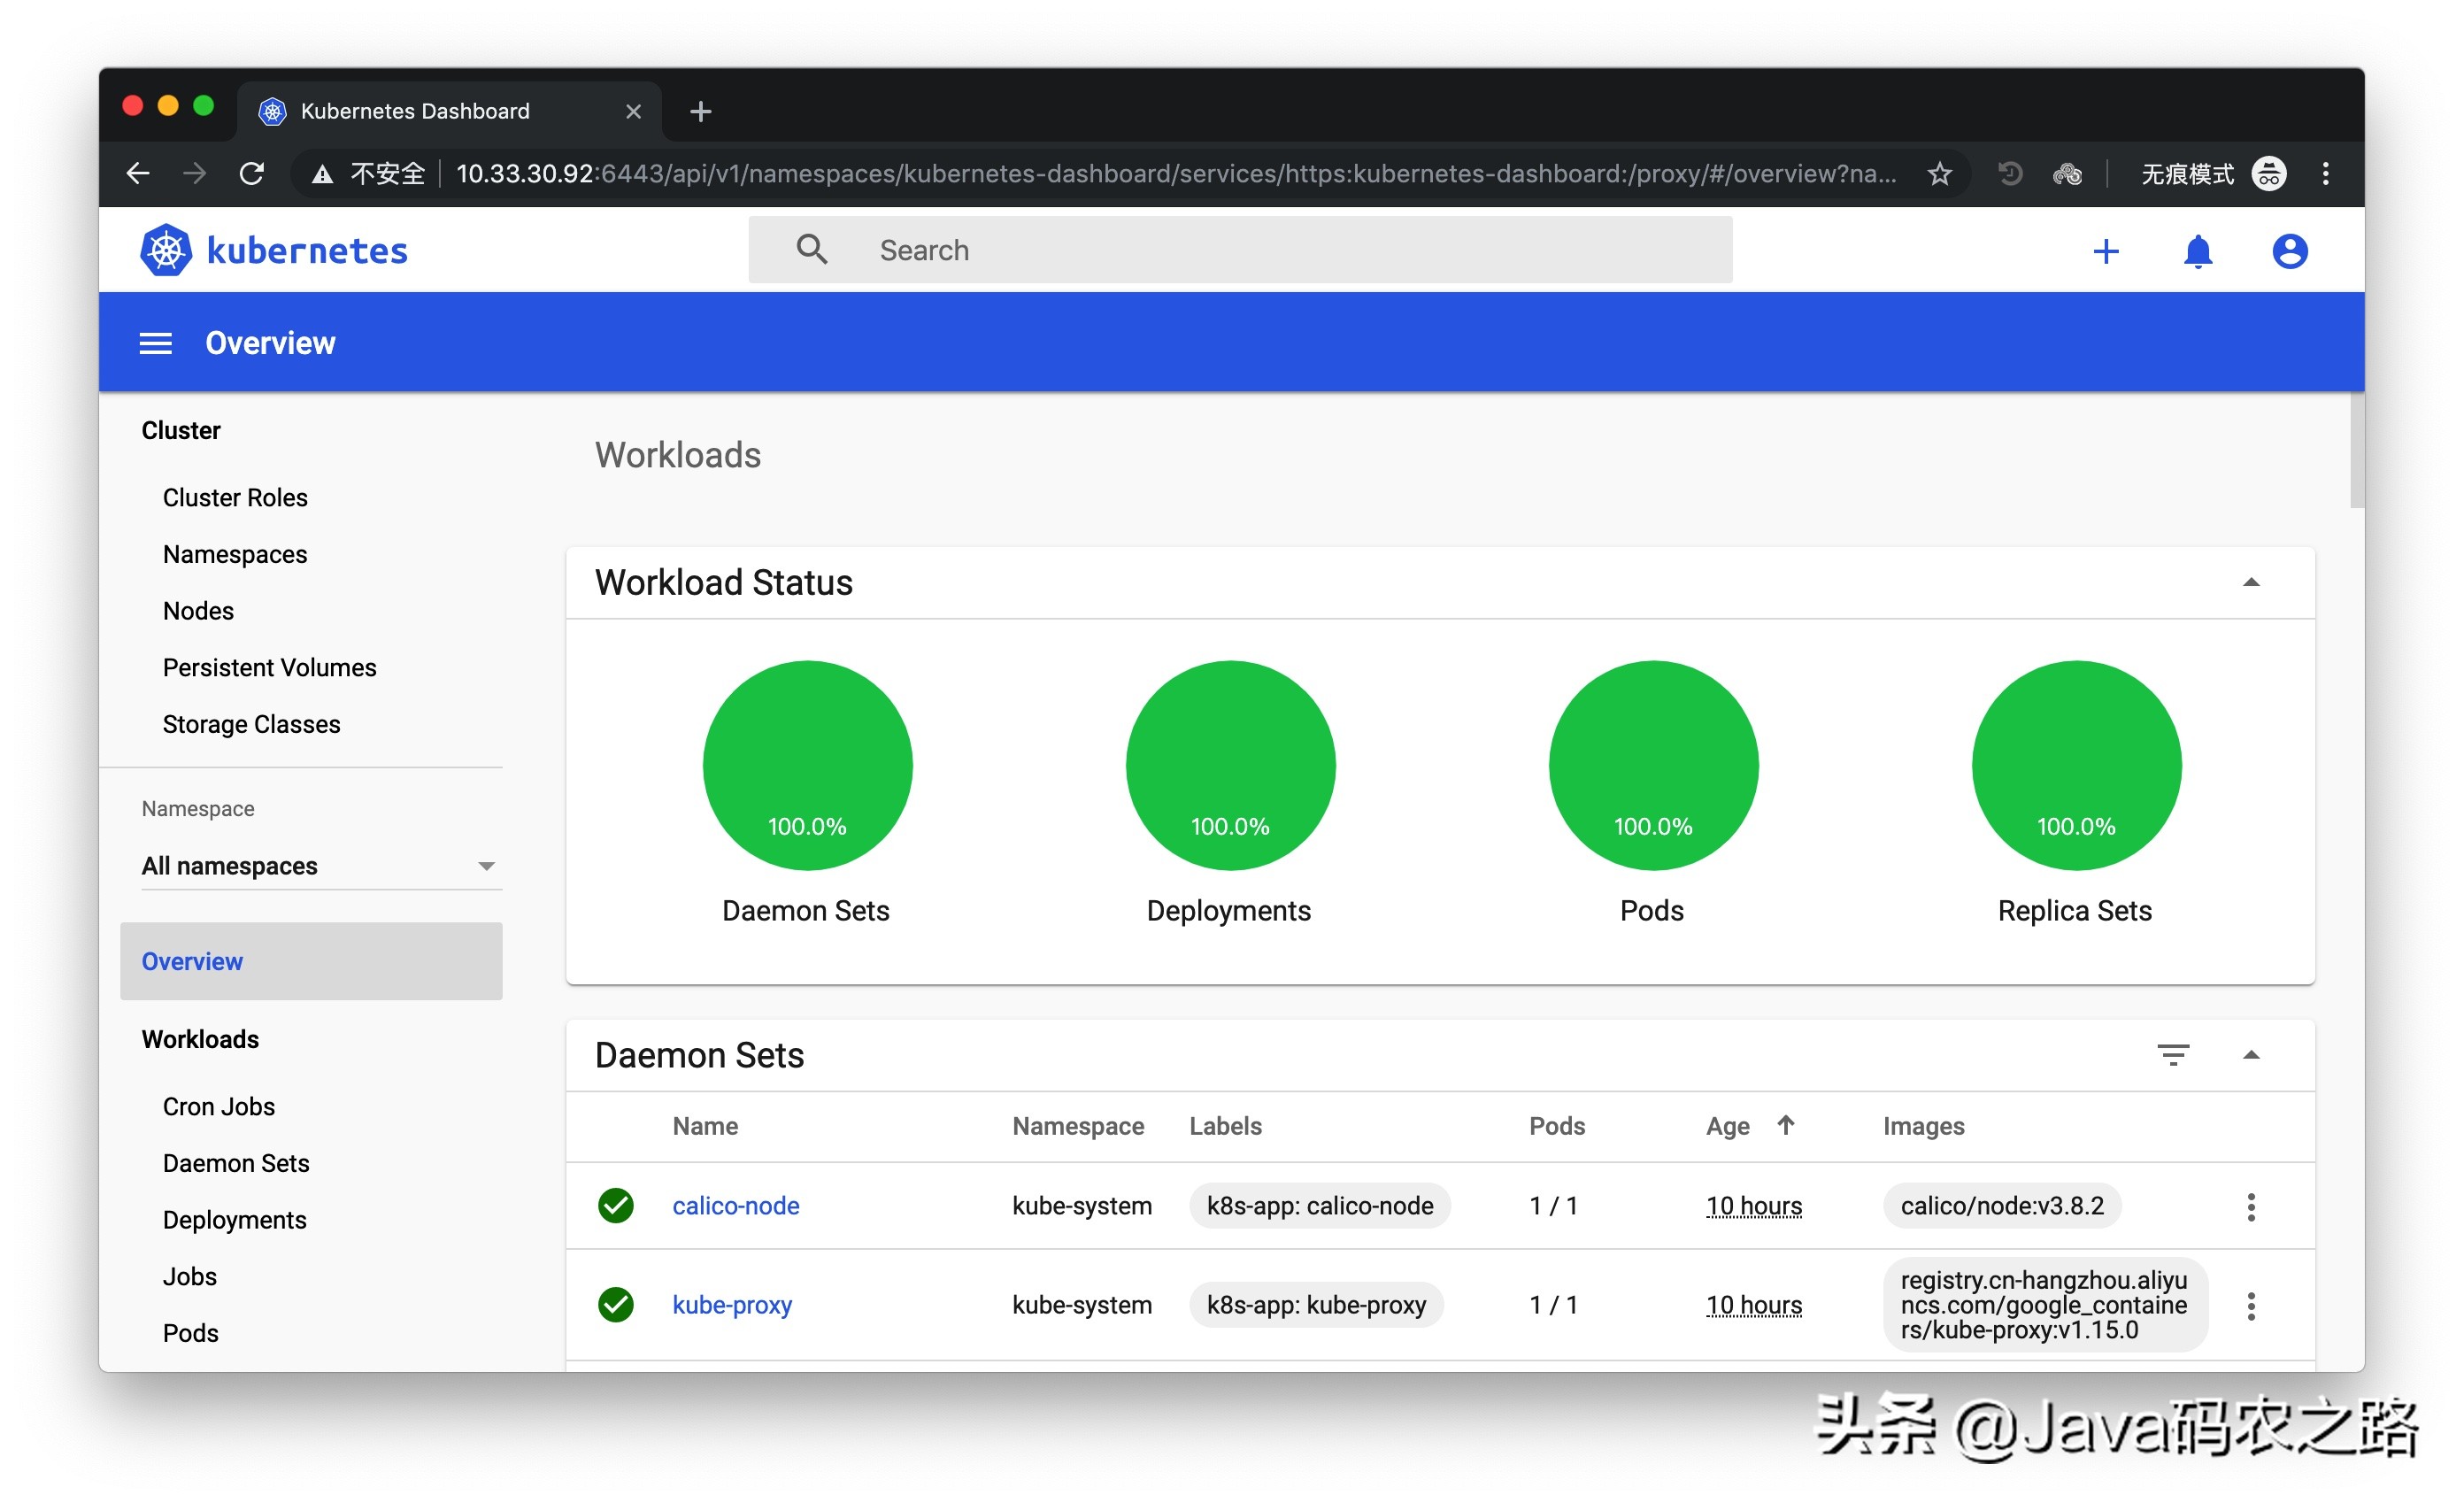Screen dimensions: 2464x1503
Task: Select Deployments under Workloads
Action: 234,1220
